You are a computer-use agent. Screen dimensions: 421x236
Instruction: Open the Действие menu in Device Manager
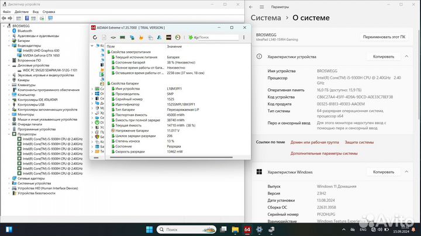20,11
